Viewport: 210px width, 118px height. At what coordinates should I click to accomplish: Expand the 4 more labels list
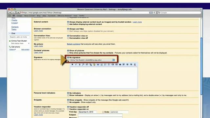(x=14, y=23)
